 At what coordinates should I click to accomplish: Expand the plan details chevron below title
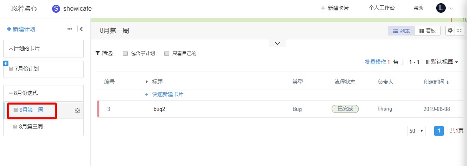coord(277,43)
